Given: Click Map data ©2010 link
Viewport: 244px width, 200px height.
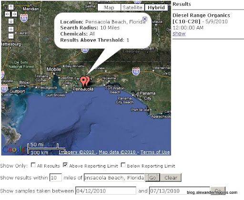Looking at the screenshot, I should [118, 152].
